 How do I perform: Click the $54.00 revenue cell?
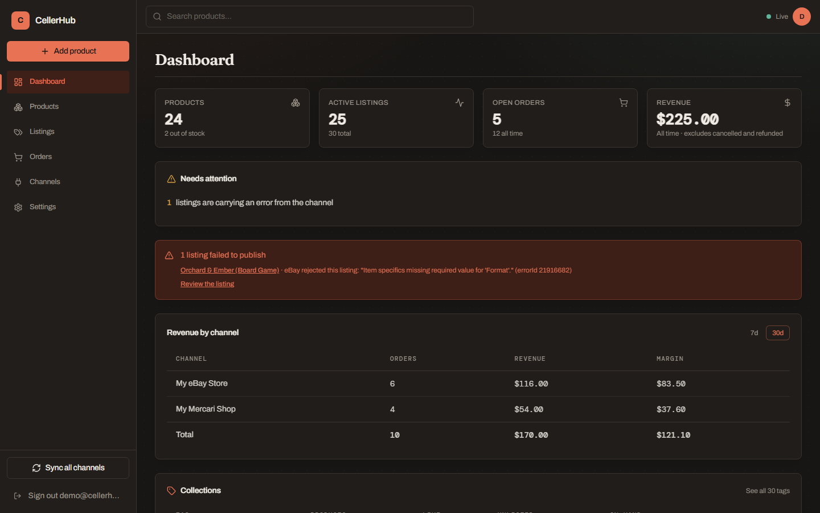click(529, 409)
